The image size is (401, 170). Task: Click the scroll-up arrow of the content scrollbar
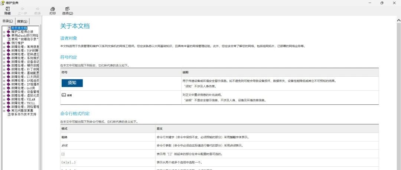398,20
